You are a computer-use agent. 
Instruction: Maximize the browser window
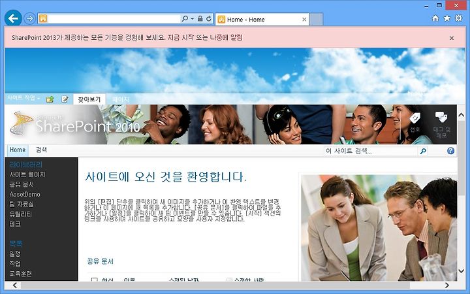pyautogui.click(x=439, y=5)
